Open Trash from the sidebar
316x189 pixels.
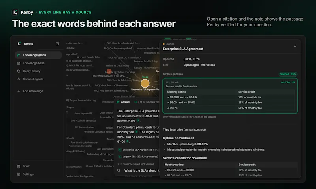38,166
